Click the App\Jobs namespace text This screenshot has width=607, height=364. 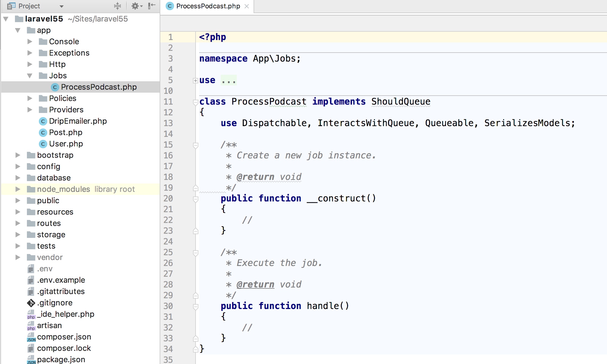(x=274, y=59)
